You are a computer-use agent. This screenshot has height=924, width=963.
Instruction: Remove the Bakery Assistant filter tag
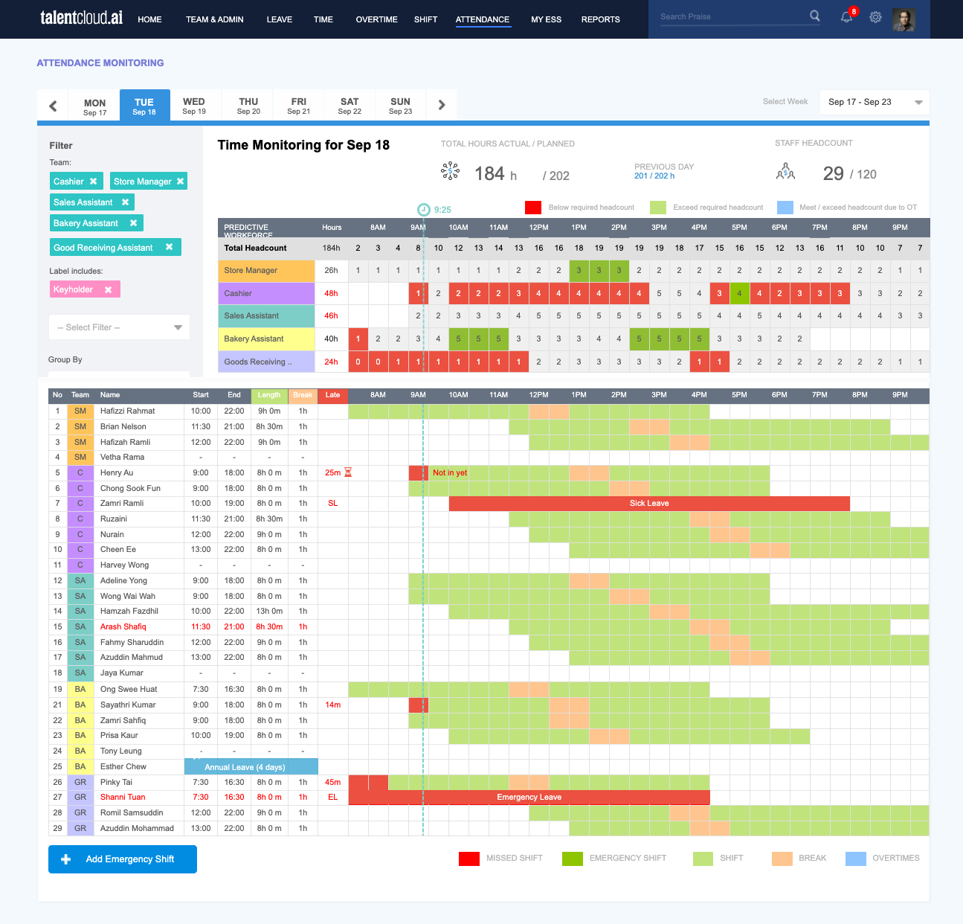(x=133, y=223)
